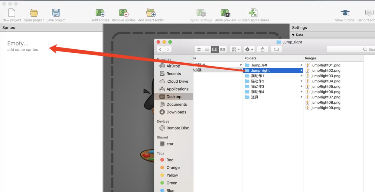Collapse the Data section in Settings
Viewport: 375px width, 192px height.
coord(293,35)
